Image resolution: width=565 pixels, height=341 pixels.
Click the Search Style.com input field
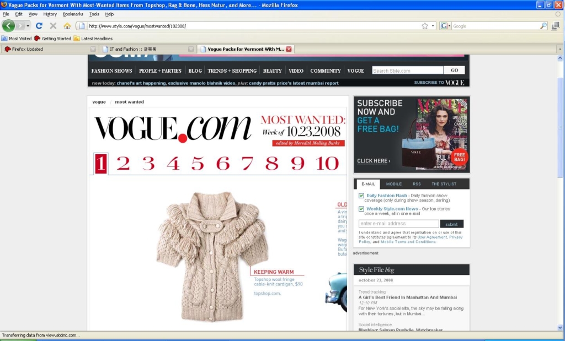tap(408, 71)
